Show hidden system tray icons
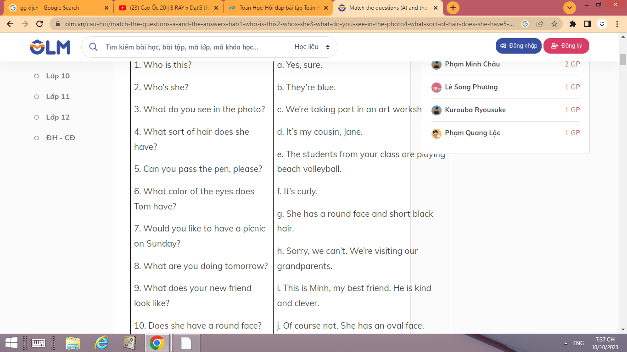This screenshot has height=352, width=627. point(565,343)
